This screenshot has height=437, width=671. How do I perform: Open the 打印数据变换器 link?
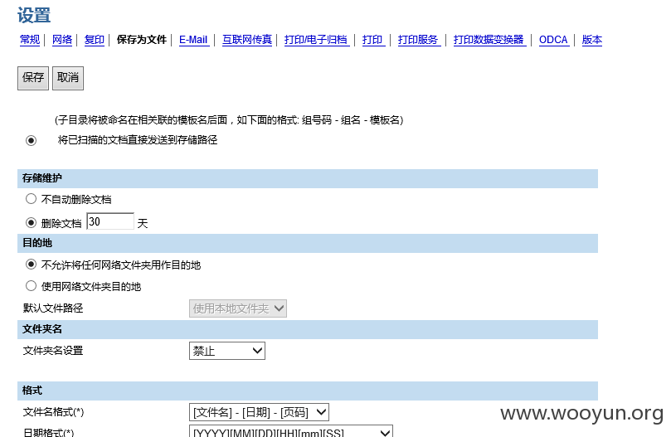[x=489, y=40]
